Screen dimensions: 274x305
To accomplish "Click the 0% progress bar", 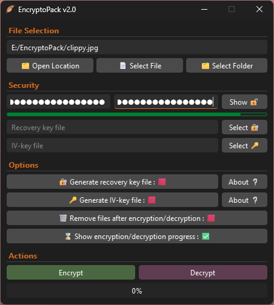I will [137, 290].
